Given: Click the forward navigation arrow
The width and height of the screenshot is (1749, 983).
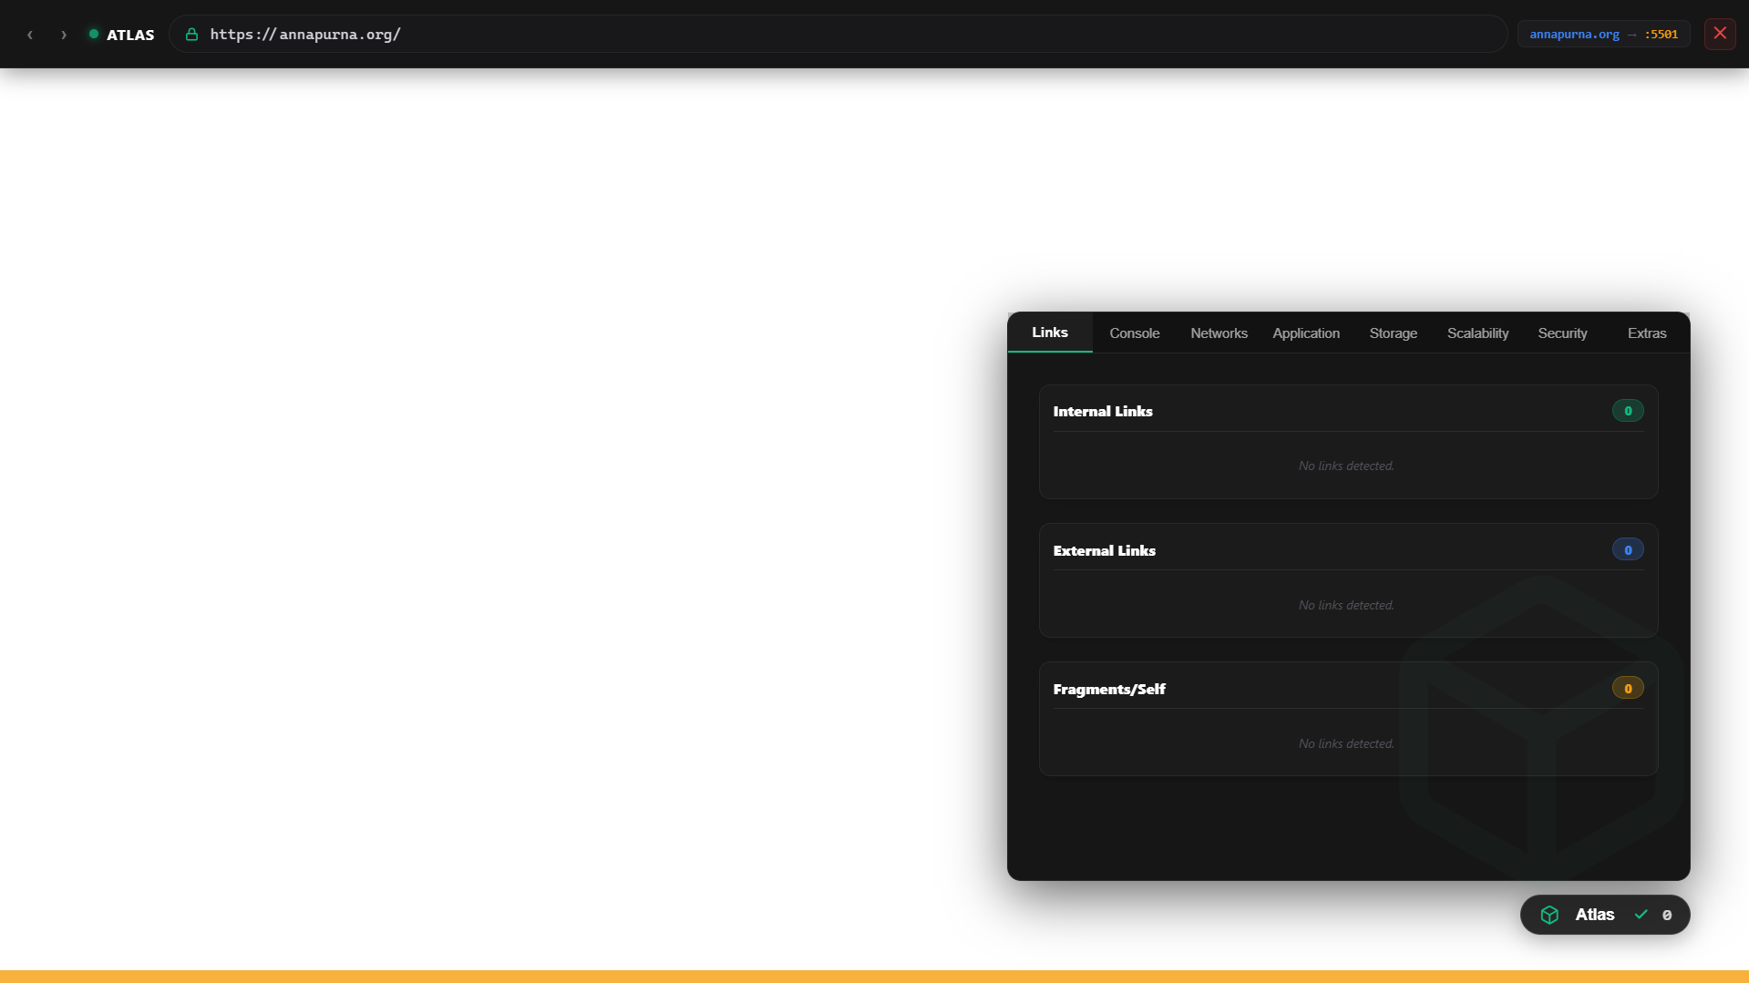Looking at the screenshot, I should (x=63, y=35).
